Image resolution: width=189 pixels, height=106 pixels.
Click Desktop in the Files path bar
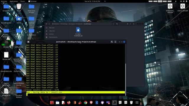click(x=64, y=24)
